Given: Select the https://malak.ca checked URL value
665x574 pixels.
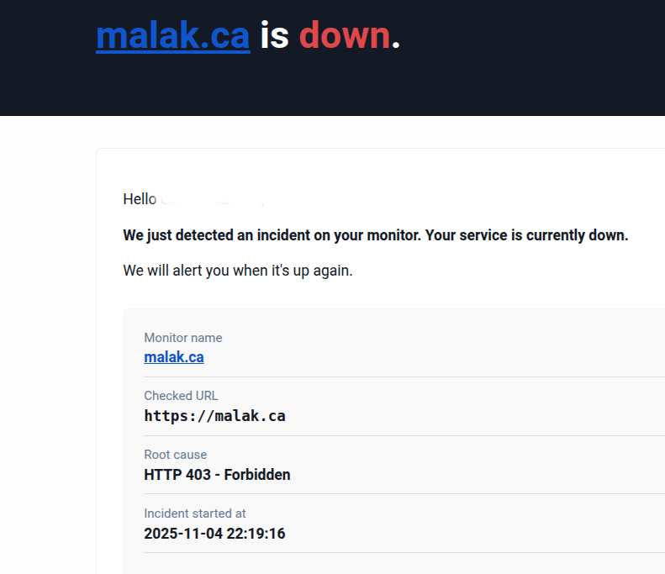Looking at the screenshot, I should (214, 416).
